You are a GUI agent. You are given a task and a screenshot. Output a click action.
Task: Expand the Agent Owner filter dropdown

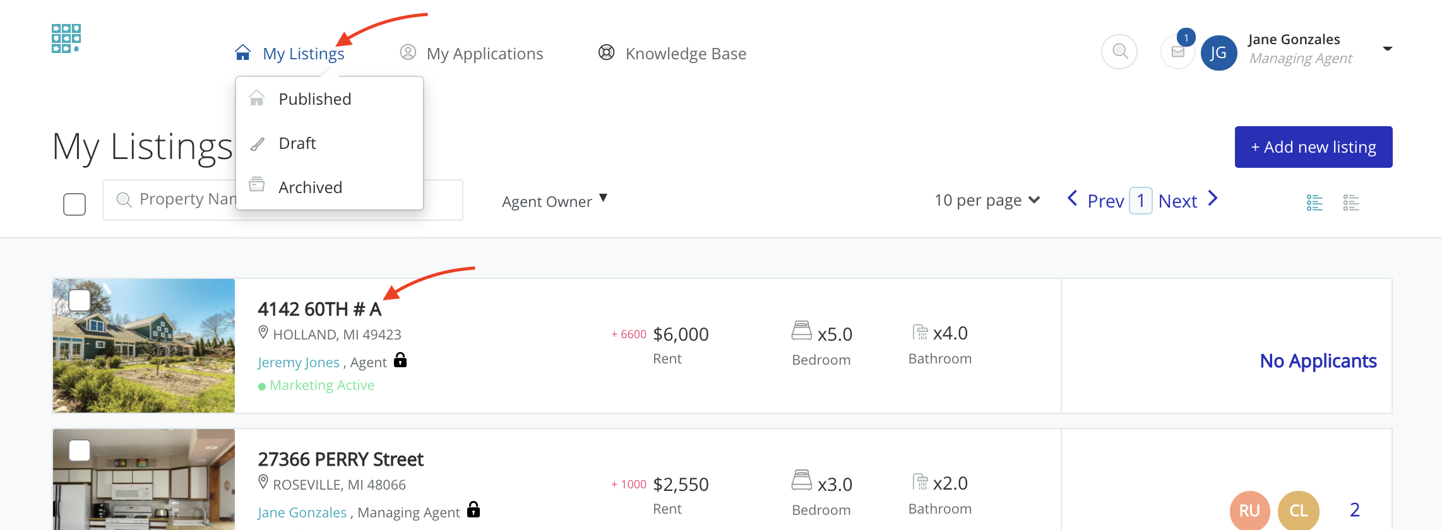tap(554, 201)
